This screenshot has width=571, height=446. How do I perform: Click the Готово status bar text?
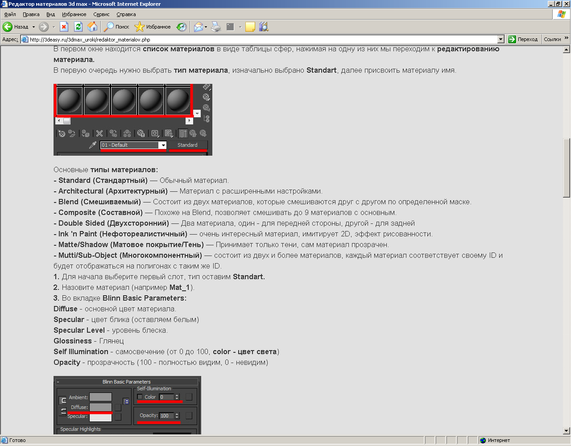click(x=17, y=440)
